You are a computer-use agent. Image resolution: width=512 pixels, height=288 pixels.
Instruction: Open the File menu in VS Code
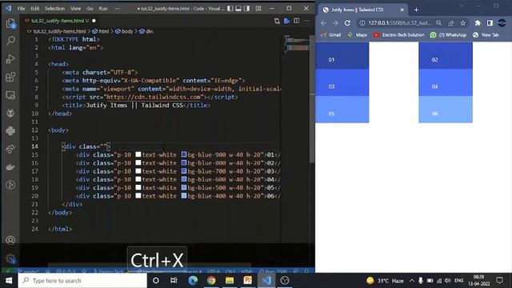pyautogui.click(x=22, y=9)
